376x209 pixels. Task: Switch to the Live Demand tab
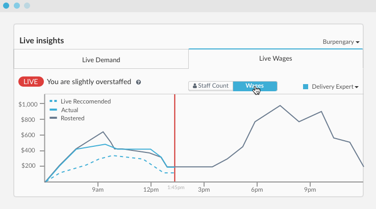pyautogui.click(x=101, y=60)
